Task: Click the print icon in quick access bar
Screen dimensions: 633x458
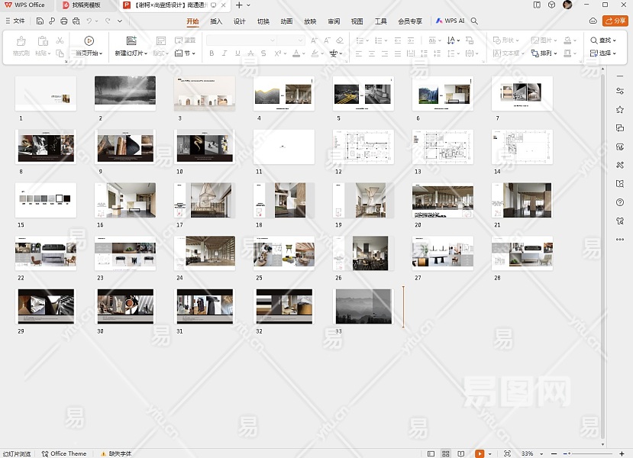Action: (63, 21)
